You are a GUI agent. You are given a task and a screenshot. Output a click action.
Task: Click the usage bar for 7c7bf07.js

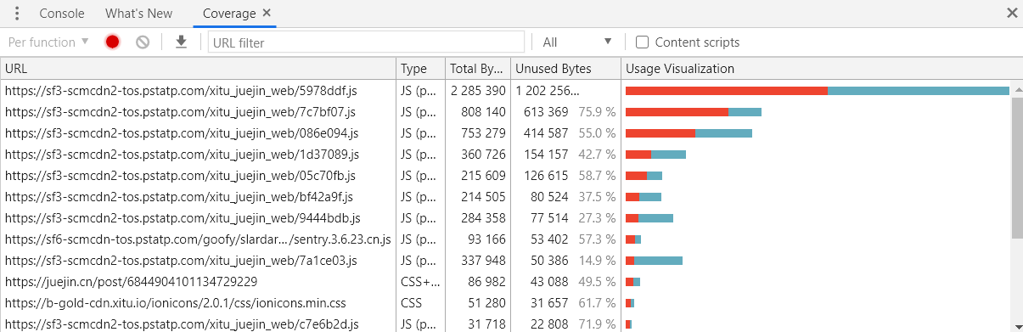coord(694,111)
